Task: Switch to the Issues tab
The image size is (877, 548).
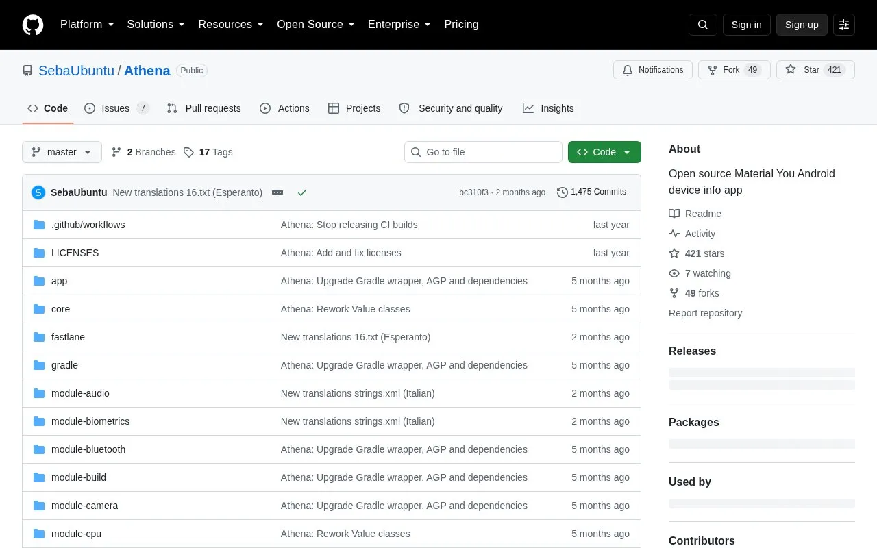Action: (116, 108)
